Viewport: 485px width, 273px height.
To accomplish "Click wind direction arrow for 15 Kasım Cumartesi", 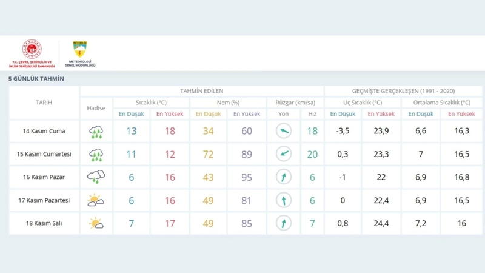I will pos(283,154).
